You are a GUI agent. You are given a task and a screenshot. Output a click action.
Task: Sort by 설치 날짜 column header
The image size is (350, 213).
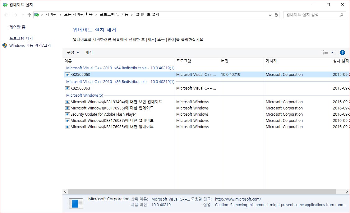point(340,61)
